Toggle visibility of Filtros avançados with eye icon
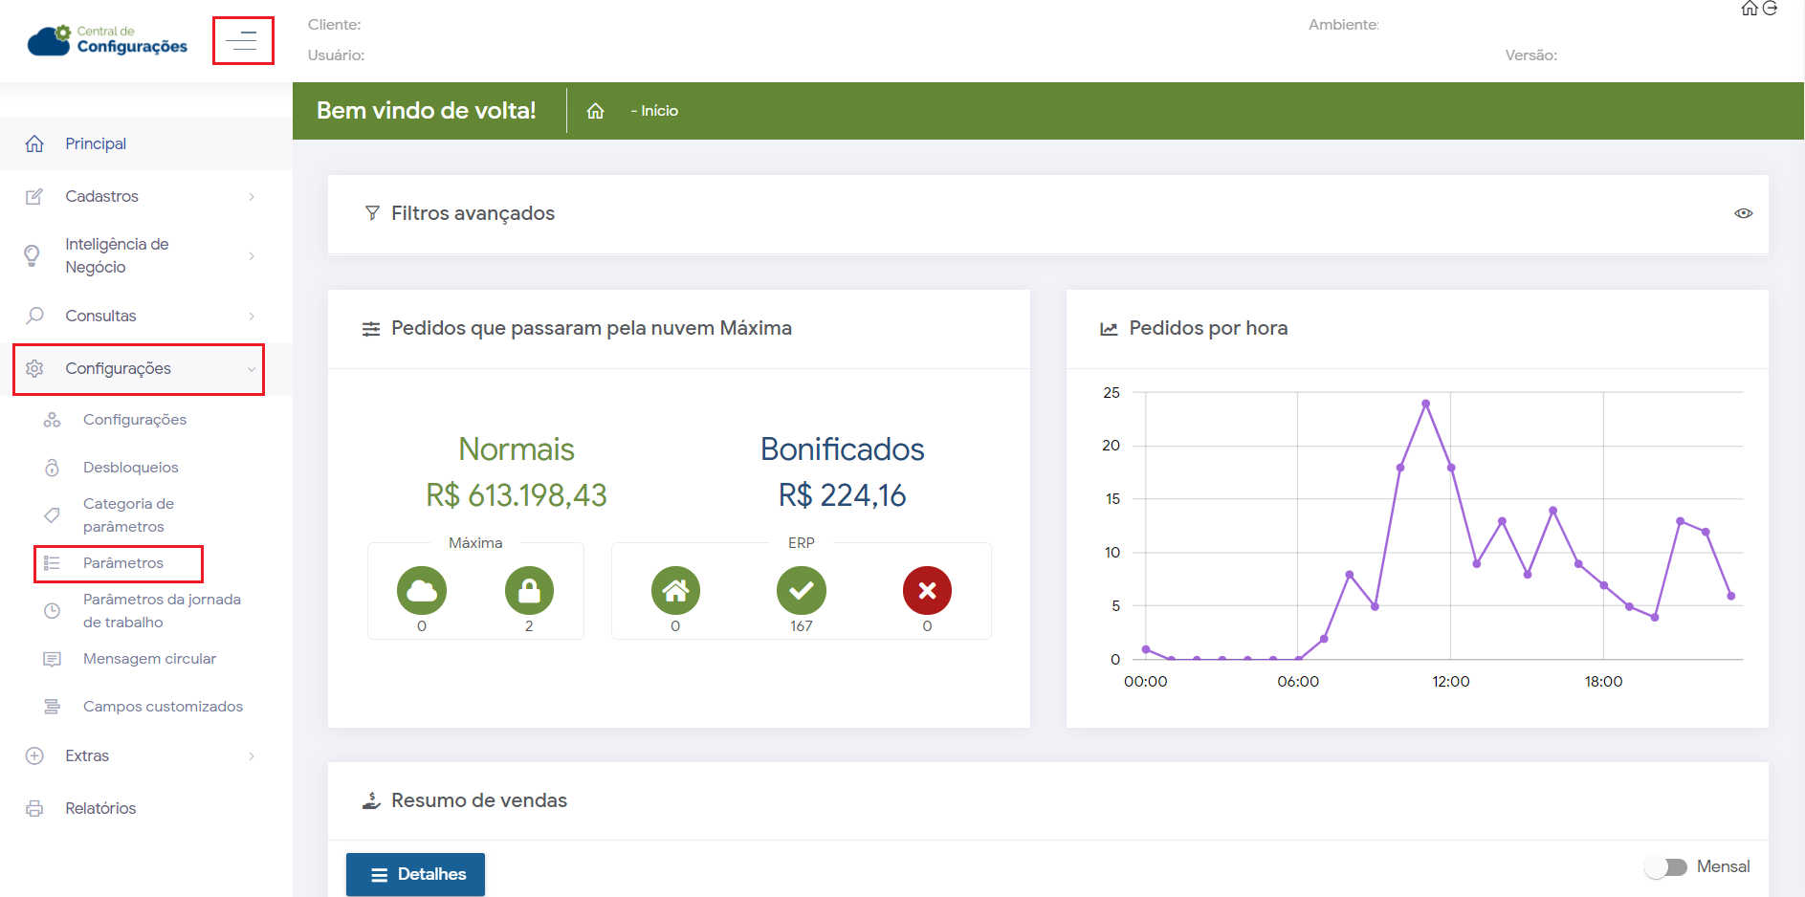This screenshot has height=897, width=1805. coord(1743,213)
